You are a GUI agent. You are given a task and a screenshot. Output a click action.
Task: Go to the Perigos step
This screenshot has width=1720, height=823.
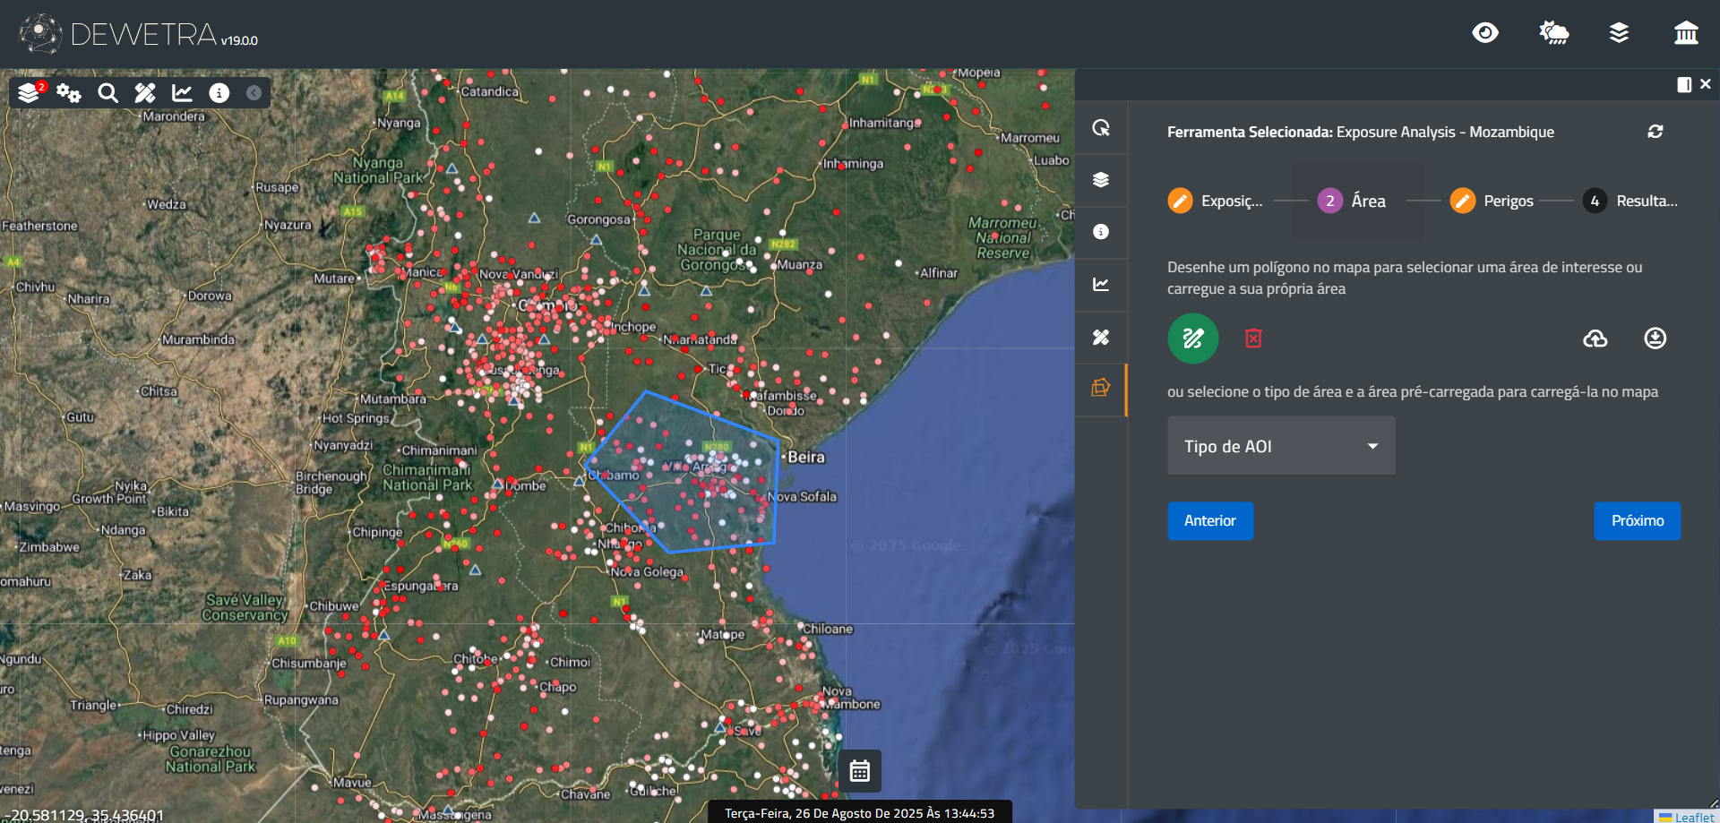(1492, 201)
